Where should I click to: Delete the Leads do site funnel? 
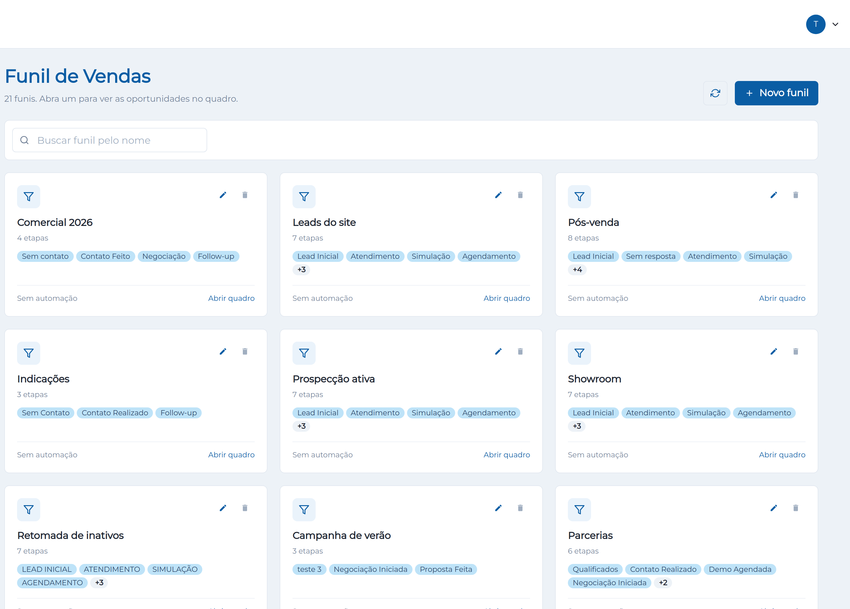520,195
